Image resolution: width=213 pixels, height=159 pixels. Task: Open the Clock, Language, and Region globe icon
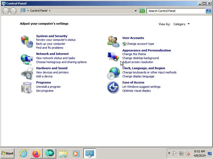point(113,73)
